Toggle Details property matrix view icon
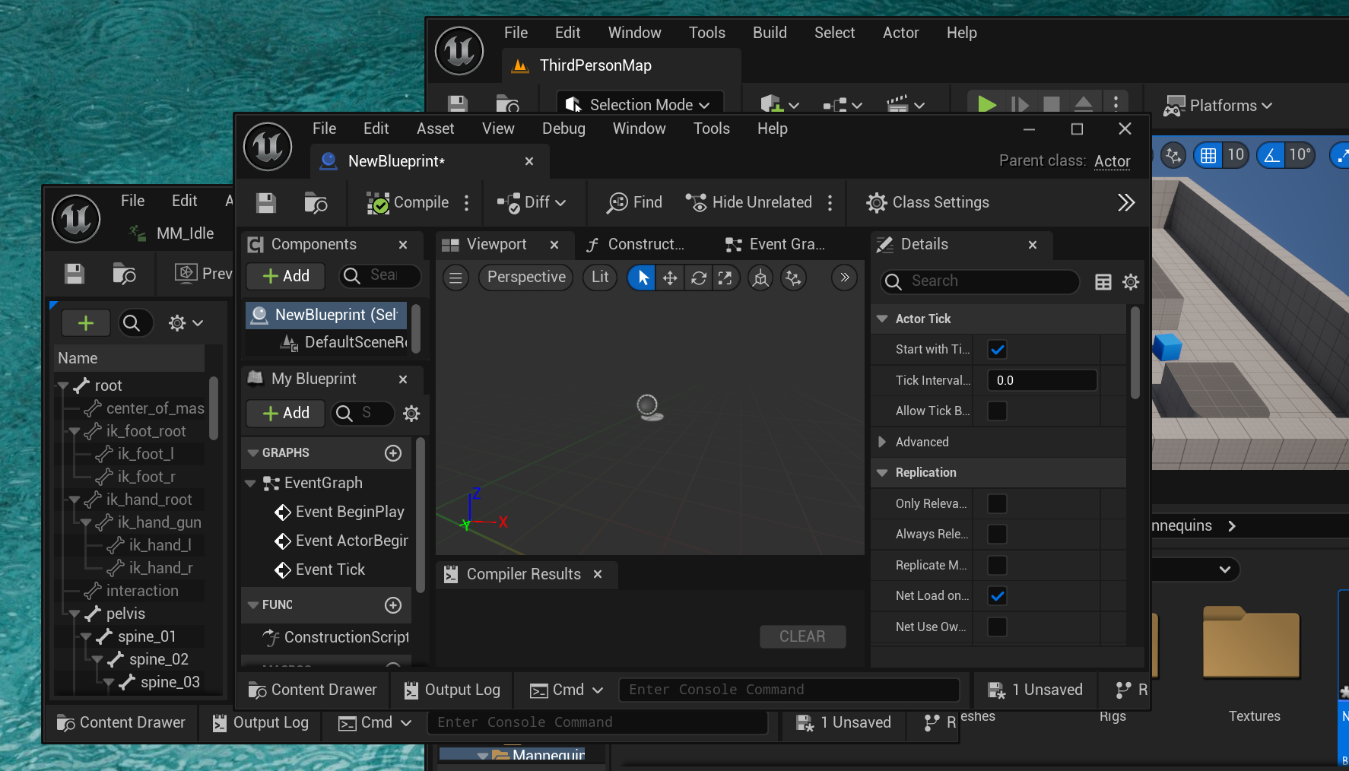 coord(1103,282)
